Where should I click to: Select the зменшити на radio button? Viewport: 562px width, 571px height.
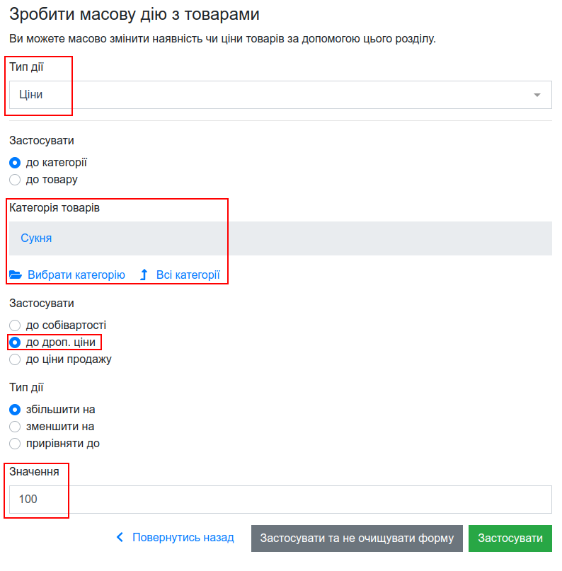(15, 427)
